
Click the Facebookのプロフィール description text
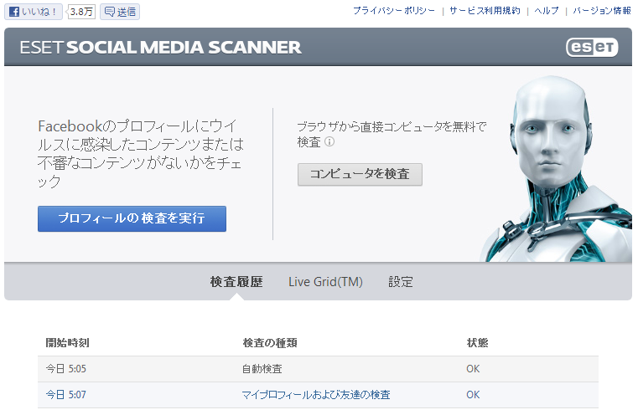tap(140, 153)
